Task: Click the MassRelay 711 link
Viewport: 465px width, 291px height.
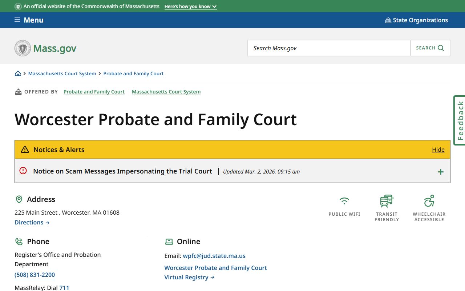Action: click(x=64, y=288)
